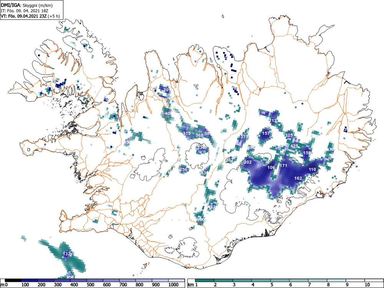Click the 100 value on meter legend

tap(25, 285)
